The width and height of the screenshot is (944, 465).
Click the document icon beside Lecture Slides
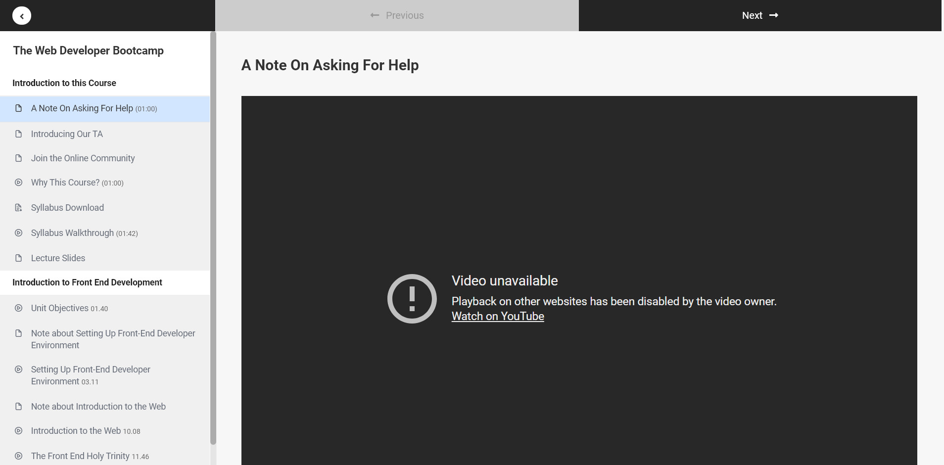coord(19,258)
